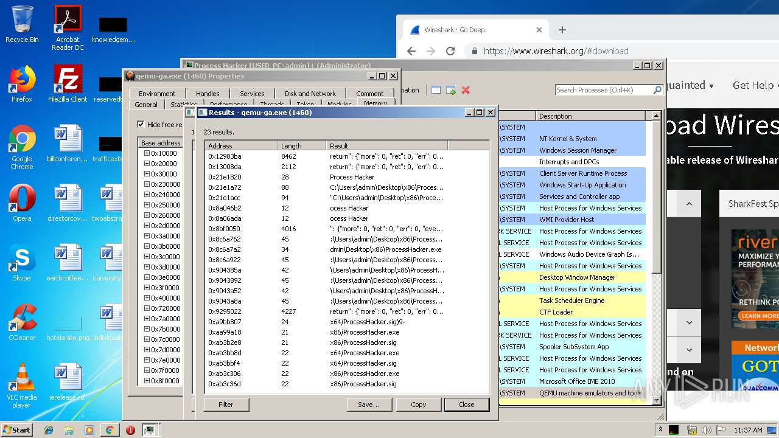Screen dimensions: 779x438
Task: Select result row 0x21e1820 Process Hacker
Action: (x=347, y=177)
